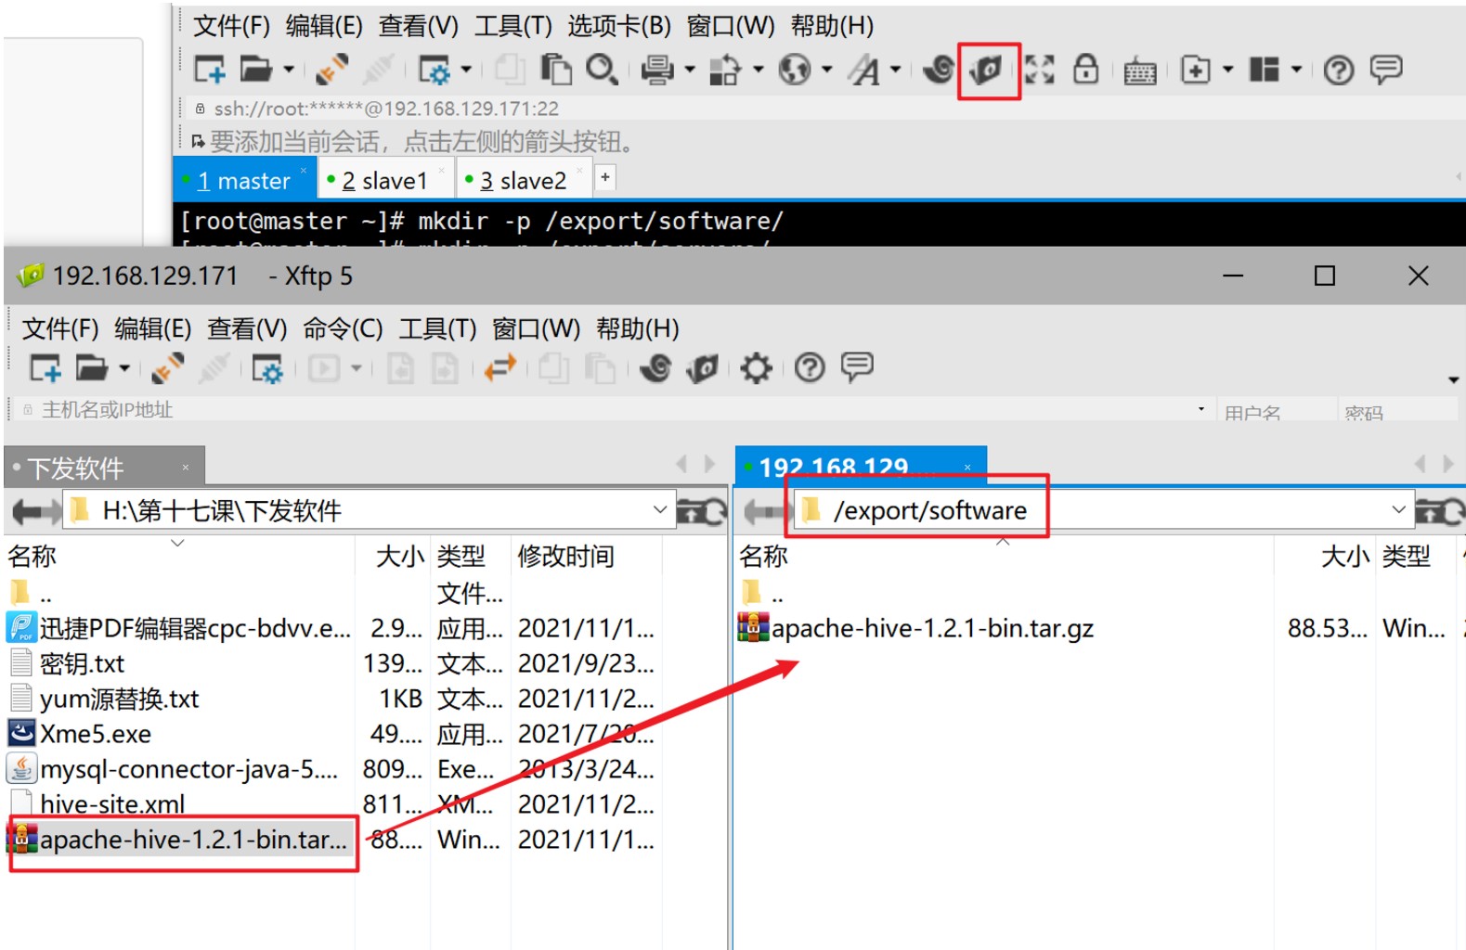Screen dimensions: 1466x950
Task: Expand the local path H:\第十七课\下发软件 dropdown arrow
Action: click(660, 509)
